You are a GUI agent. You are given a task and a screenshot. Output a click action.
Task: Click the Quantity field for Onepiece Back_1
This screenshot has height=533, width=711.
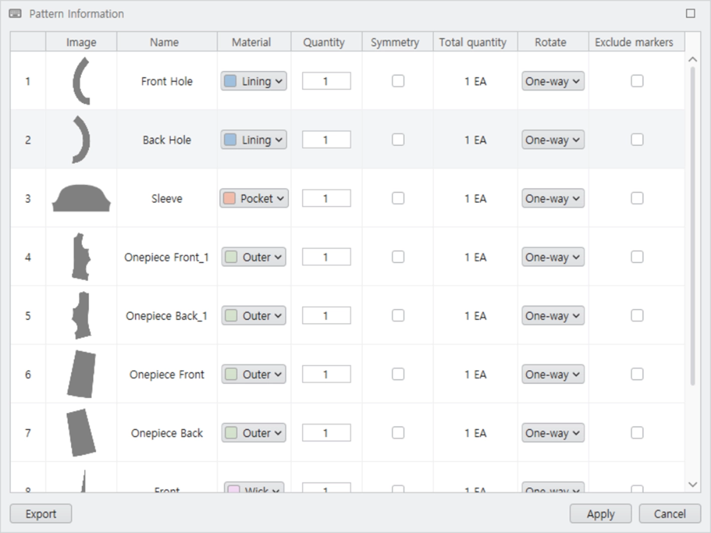coord(326,316)
